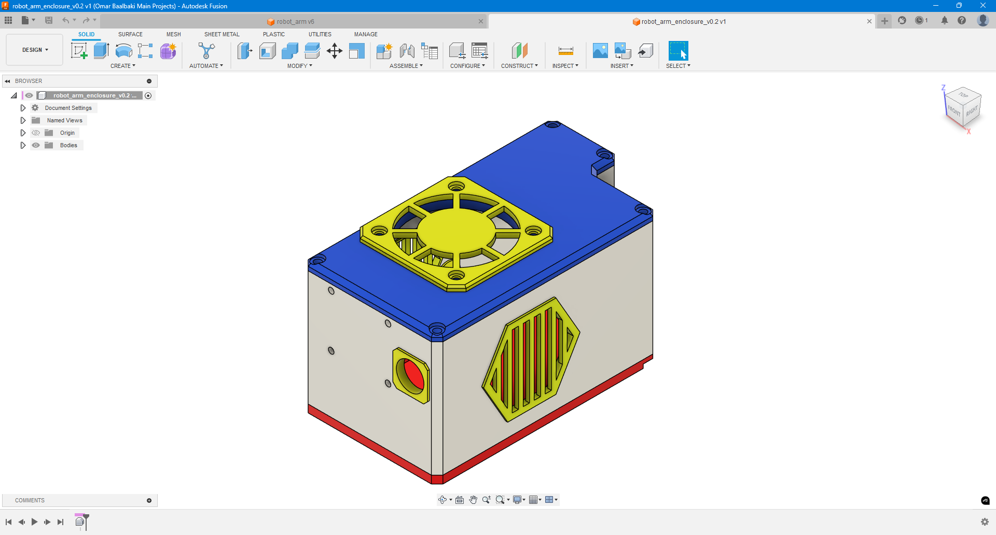Open the CONSTRUCT dropdown menu

(x=519, y=66)
